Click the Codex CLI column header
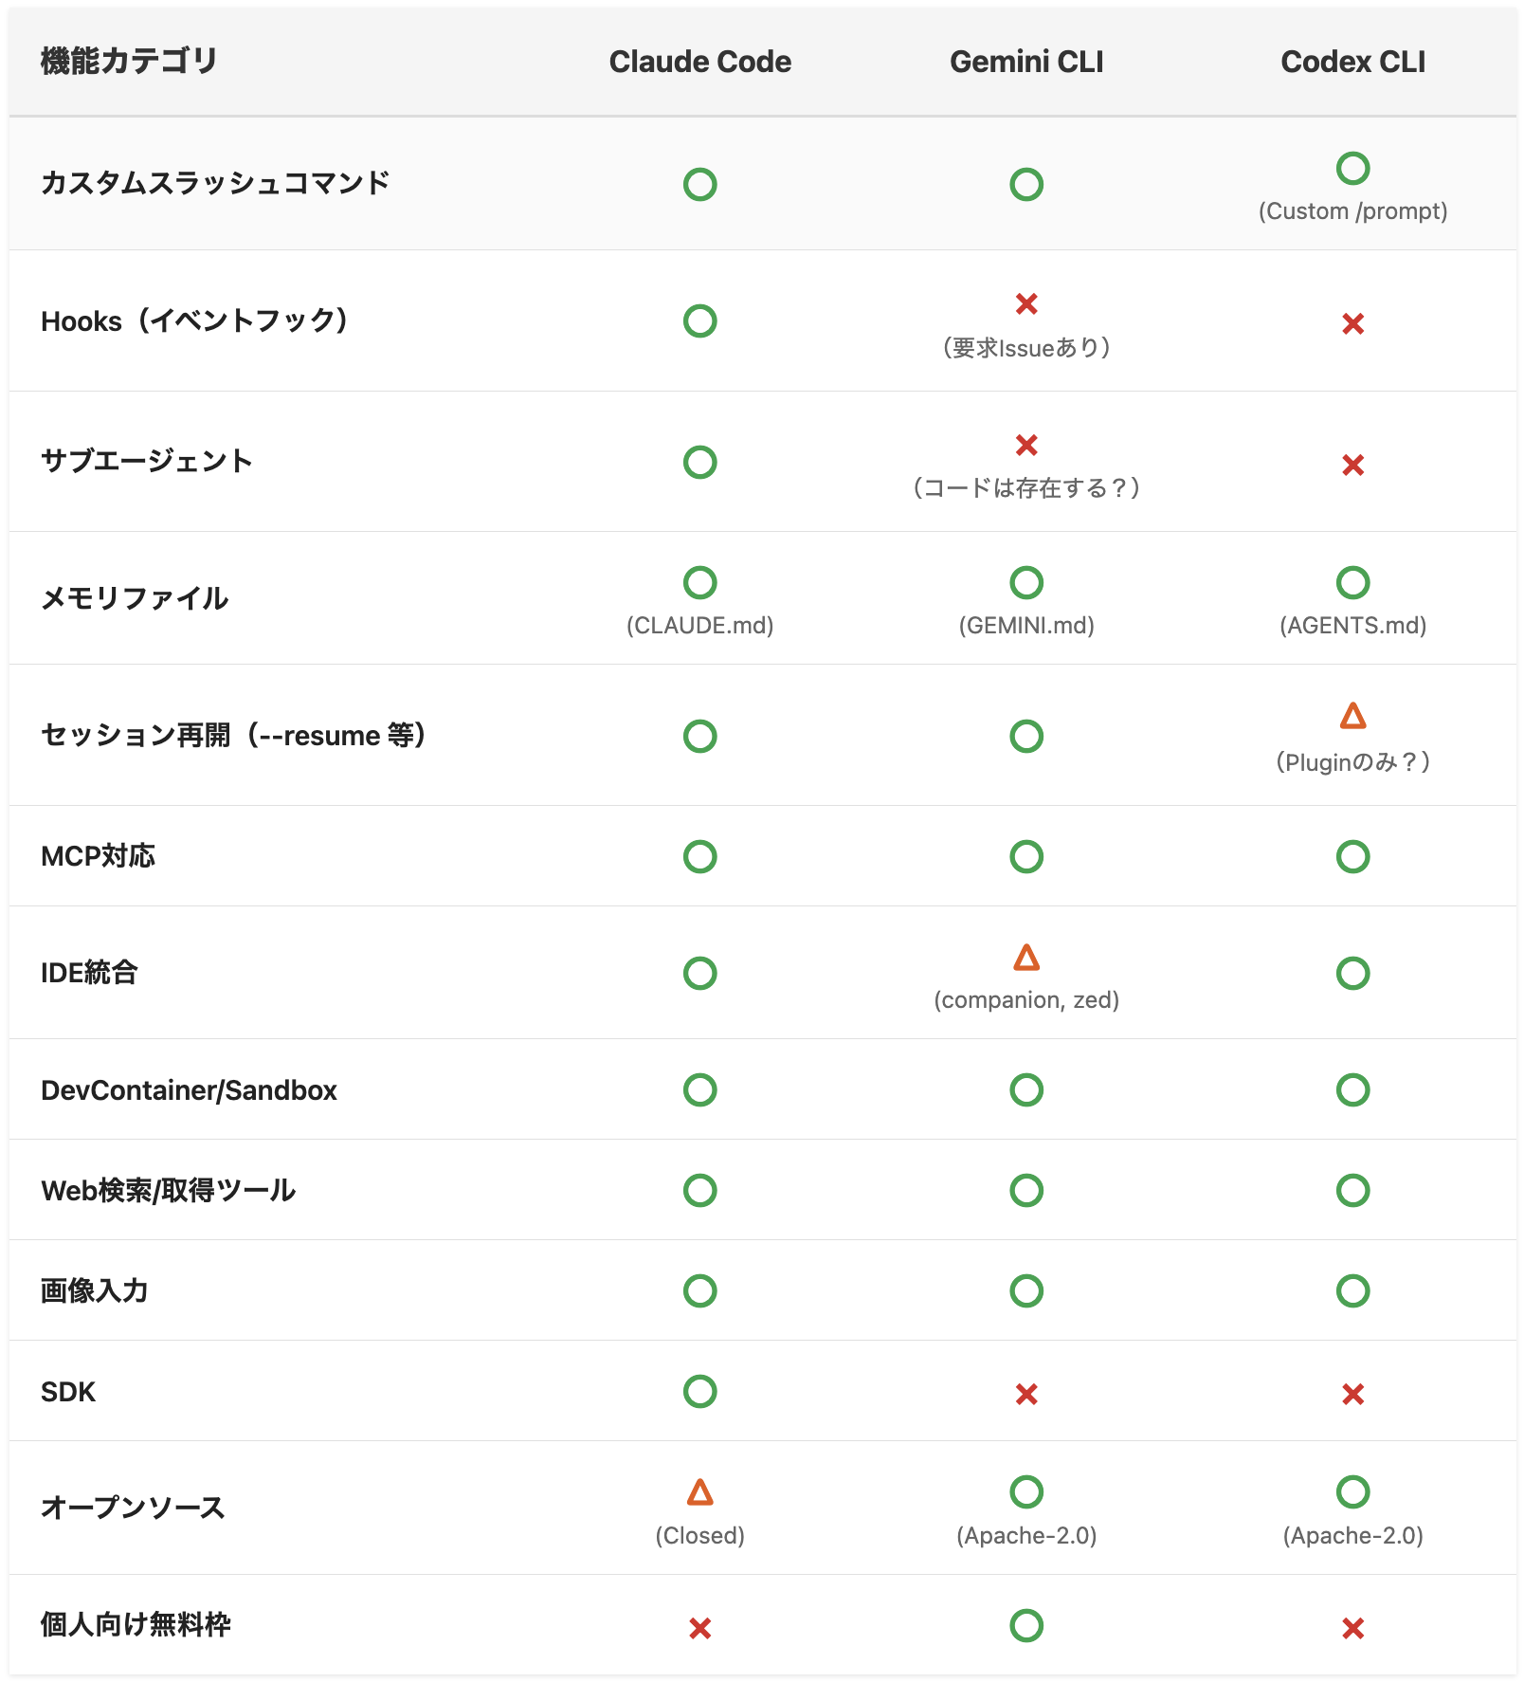 pyautogui.click(x=1352, y=62)
